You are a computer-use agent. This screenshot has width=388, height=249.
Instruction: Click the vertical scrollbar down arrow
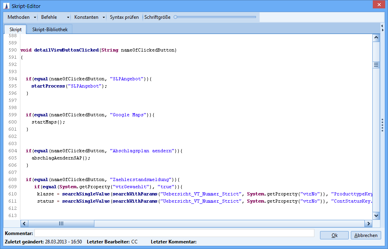tap(376, 215)
